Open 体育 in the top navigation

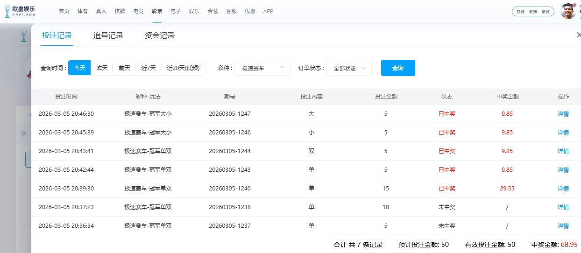[x=82, y=11]
